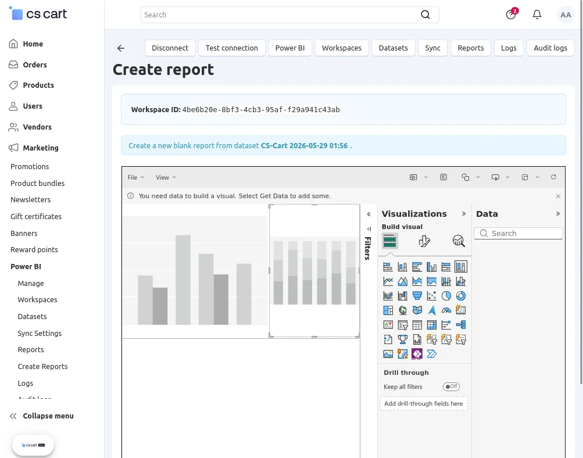Select the pie chart visual
The height and width of the screenshot is (458, 583).
[x=446, y=295]
